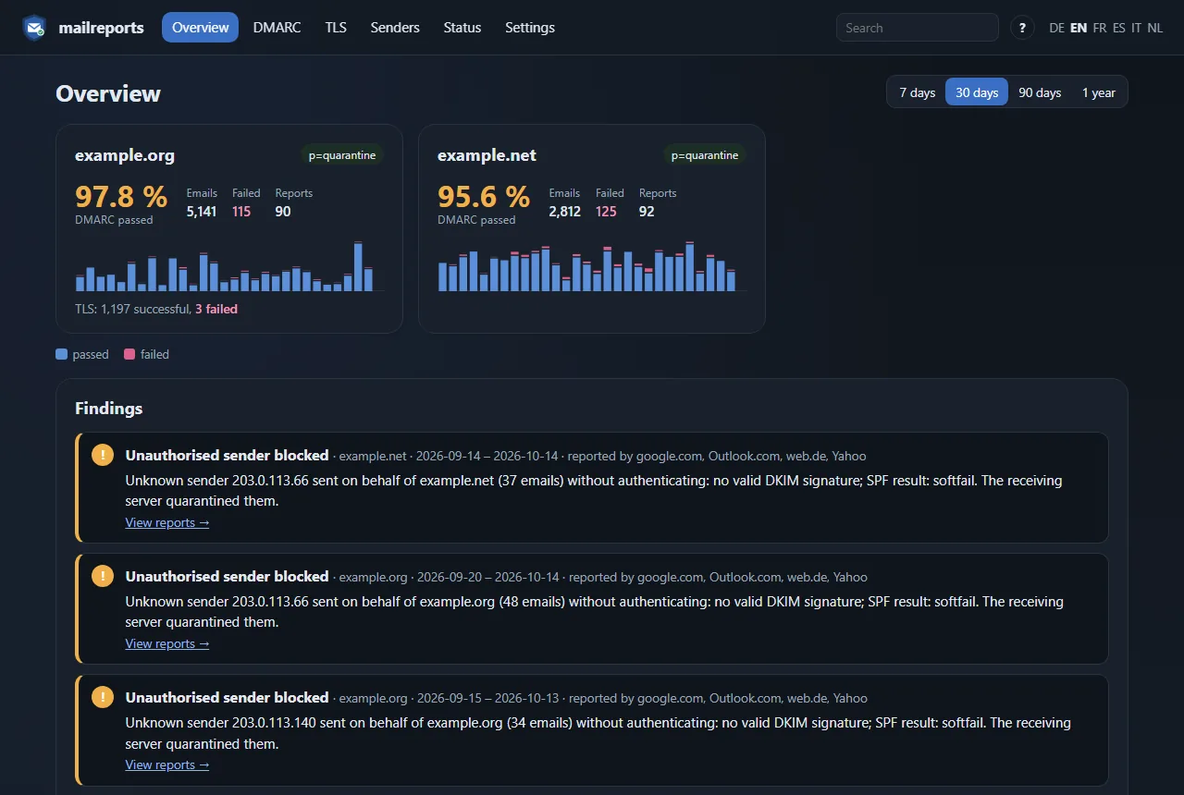Click the Search input field
Screen dimensions: 1184x795
(x=918, y=28)
